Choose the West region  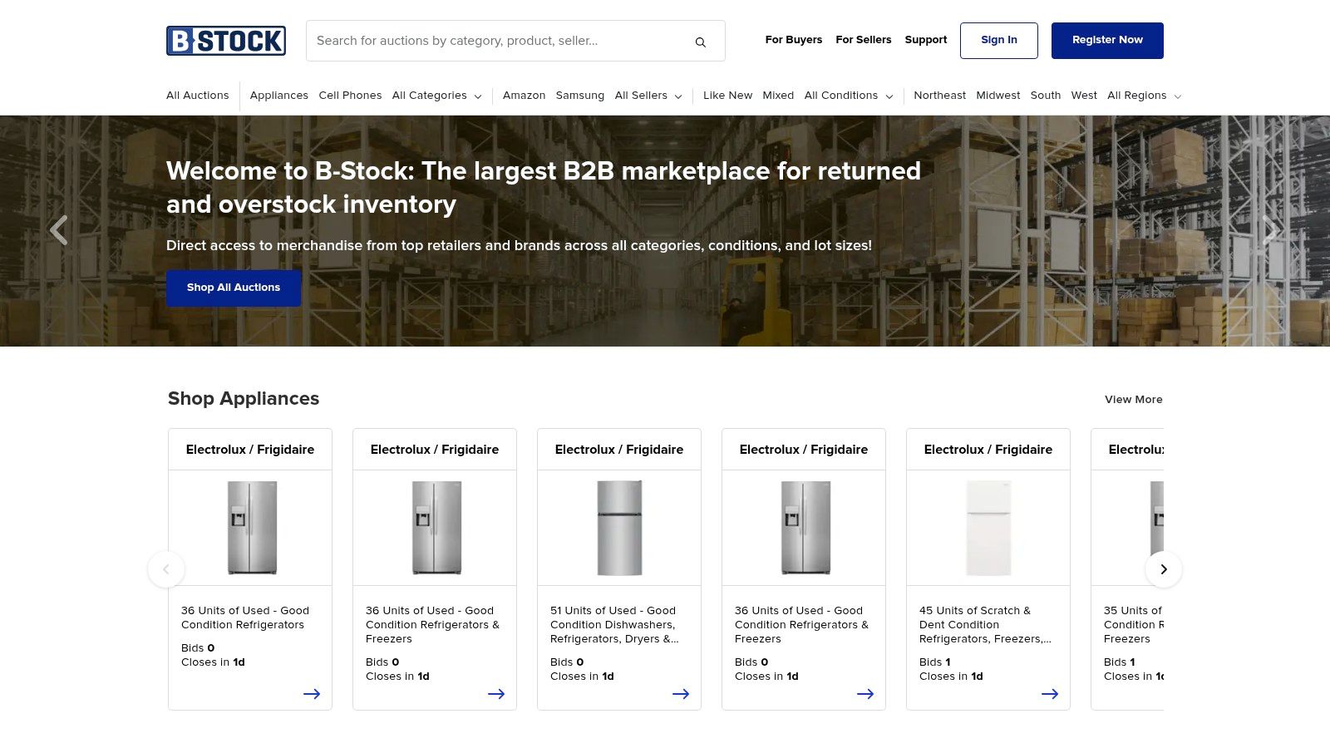[1084, 96]
